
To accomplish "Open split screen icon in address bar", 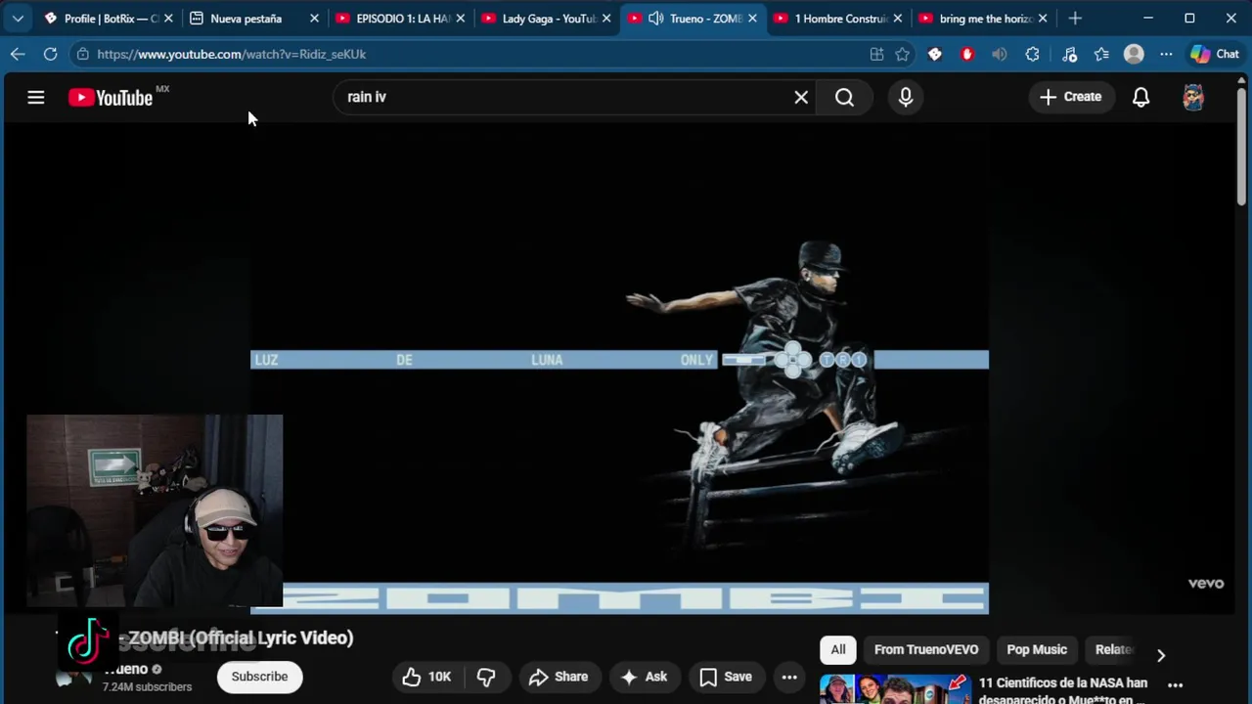I will coord(876,54).
